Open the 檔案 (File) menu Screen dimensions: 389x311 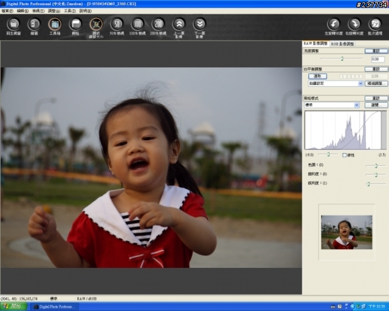pyautogui.click(x=7, y=11)
